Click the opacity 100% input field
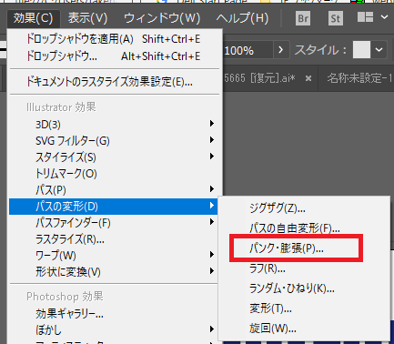Viewport: 394px width, 344px height. (248, 50)
